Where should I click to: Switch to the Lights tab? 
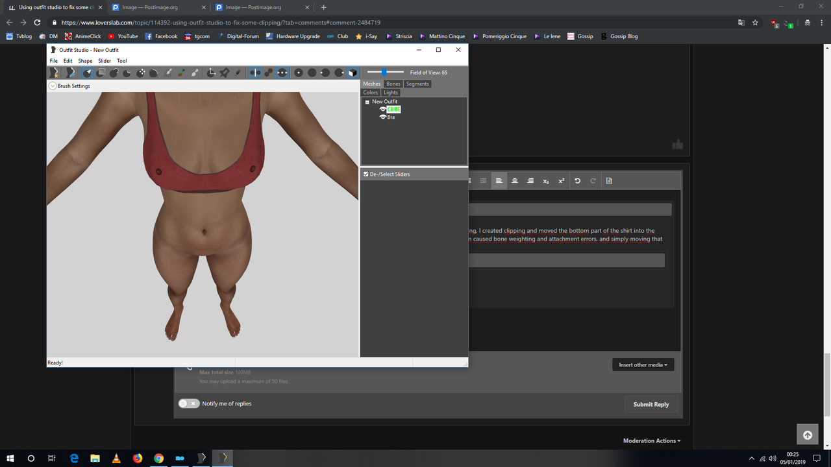(x=391, y=92)
